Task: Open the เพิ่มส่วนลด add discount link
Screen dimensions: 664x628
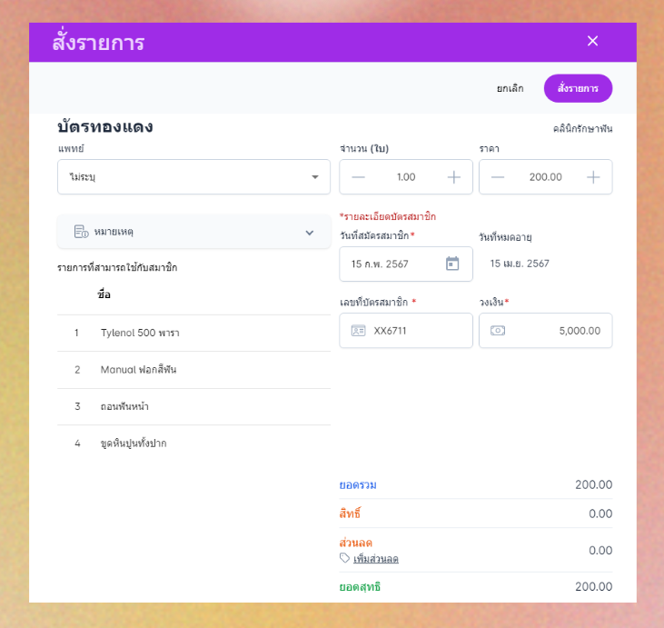Action: [x=376, y=559]
